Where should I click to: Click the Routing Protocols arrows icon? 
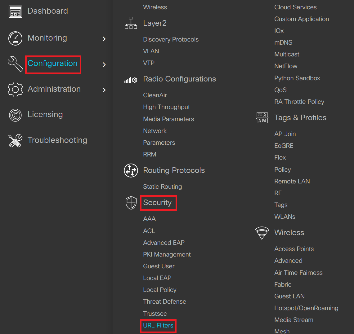click(131, 170)
